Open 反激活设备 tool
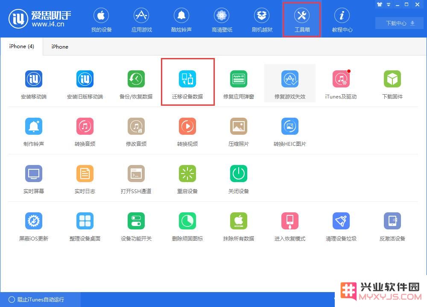 coord(392,227)
